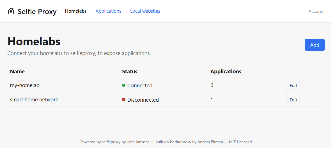This screenshot has width=331, height=148.
Task: Click the Connect your homelabs description text
Action: 79,53
